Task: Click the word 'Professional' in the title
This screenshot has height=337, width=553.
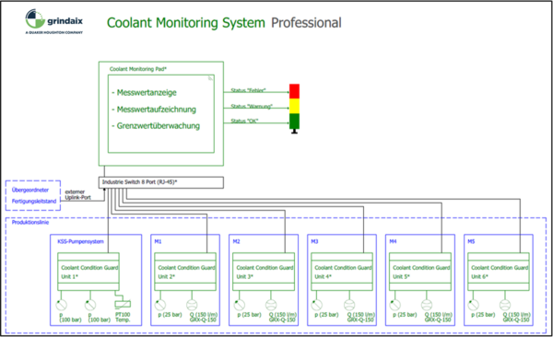Action: [x=306, y=23]
